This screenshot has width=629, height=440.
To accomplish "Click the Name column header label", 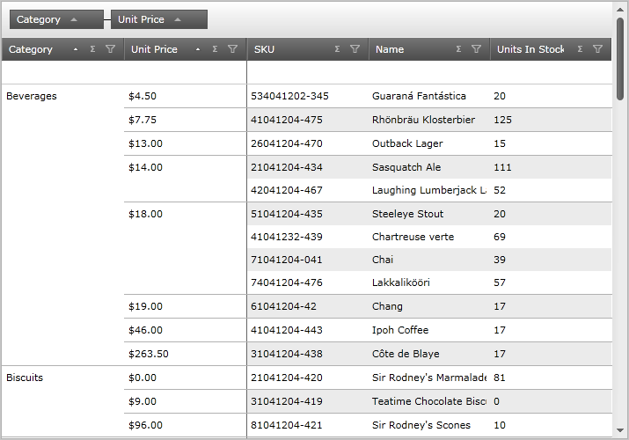I will [390, 50].
